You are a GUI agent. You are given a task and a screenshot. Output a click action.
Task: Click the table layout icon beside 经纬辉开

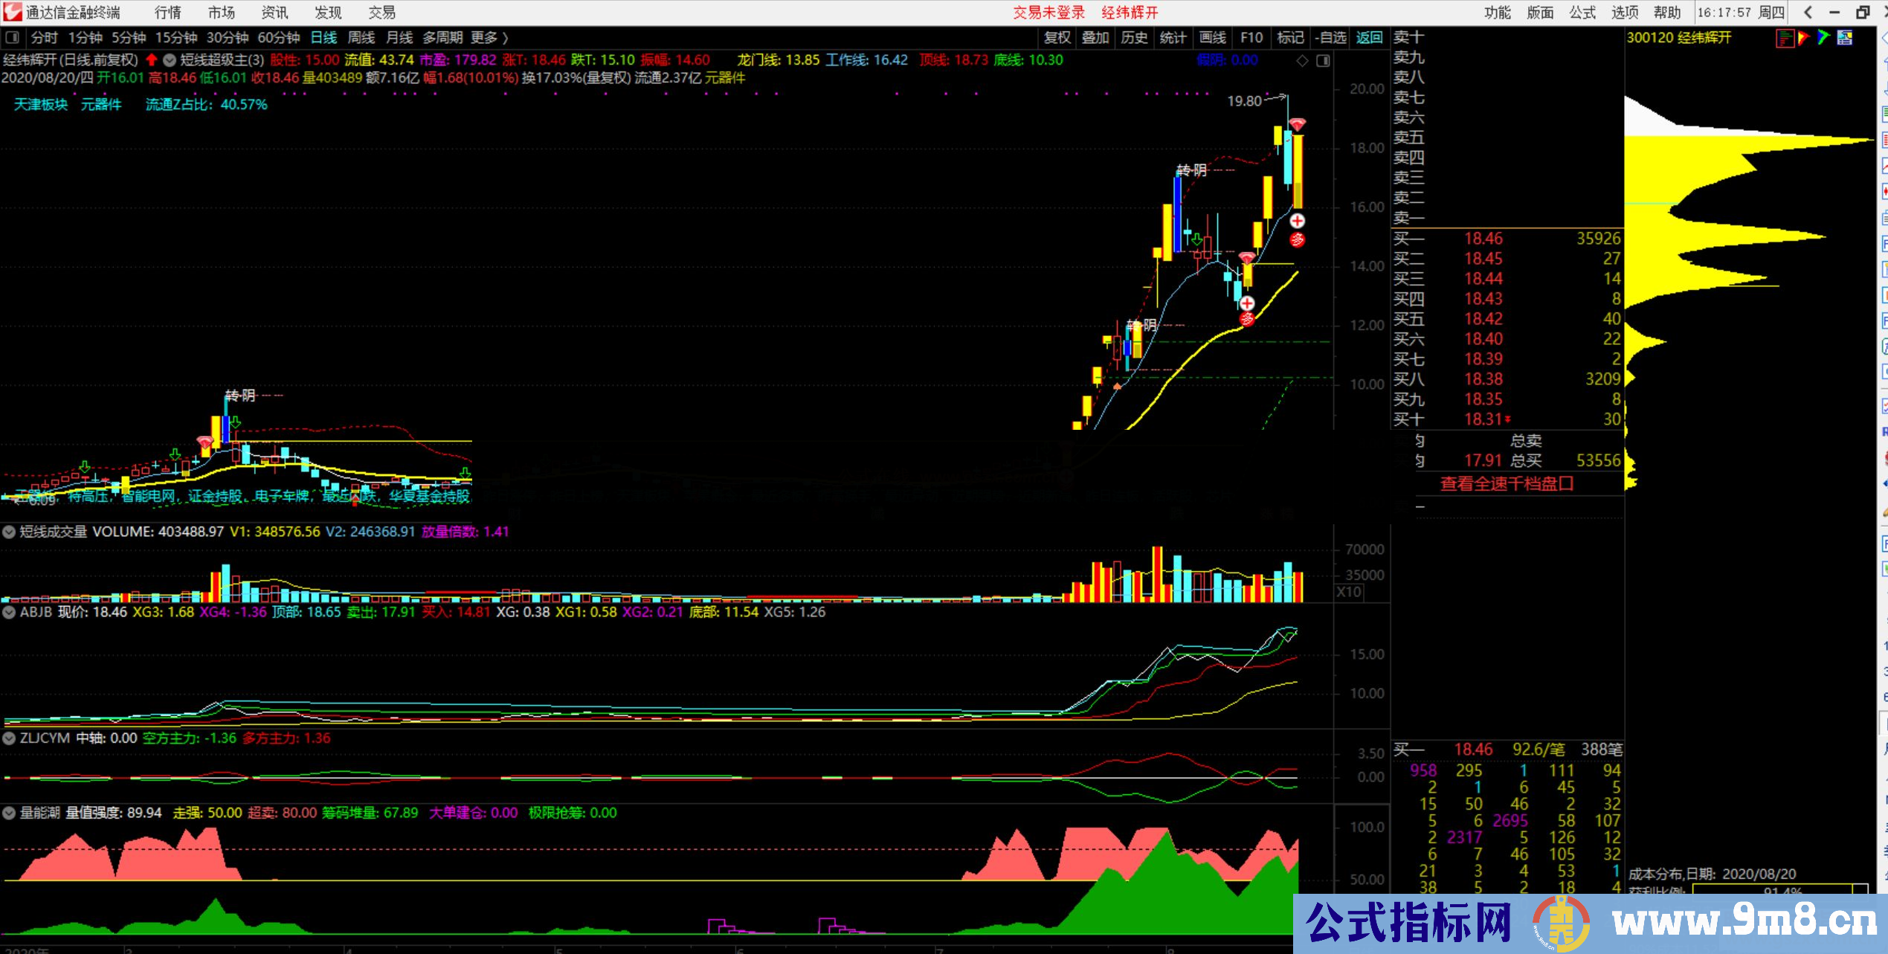pyautogui.click(x=1845, y=38)
